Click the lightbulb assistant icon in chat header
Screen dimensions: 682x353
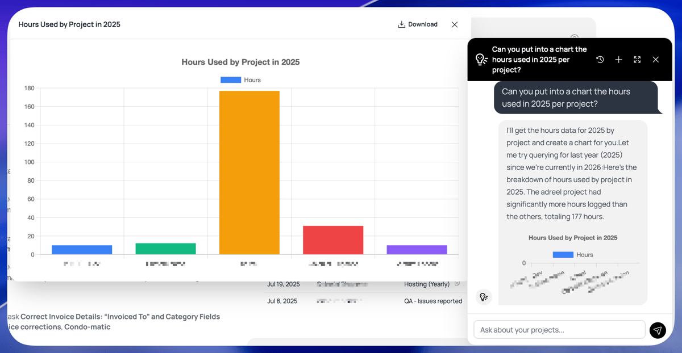[481, 60]
